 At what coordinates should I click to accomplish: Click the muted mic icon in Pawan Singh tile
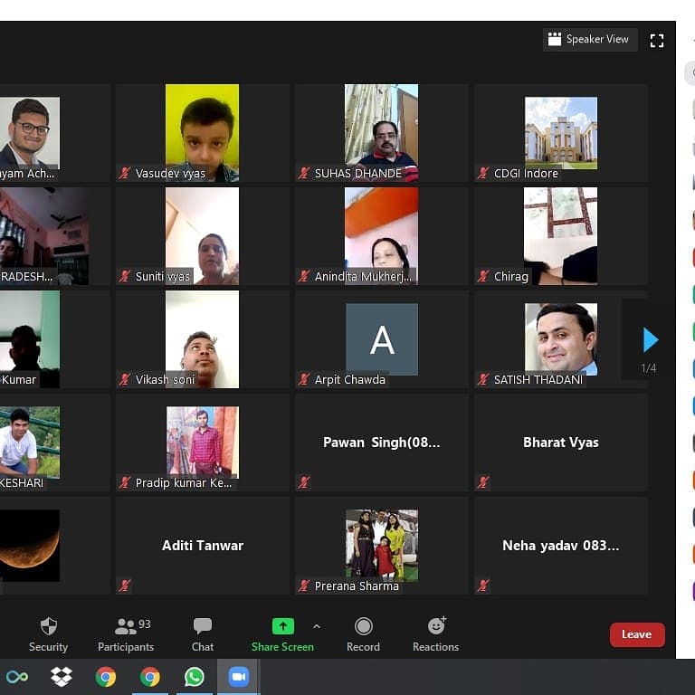coord(304,482)
